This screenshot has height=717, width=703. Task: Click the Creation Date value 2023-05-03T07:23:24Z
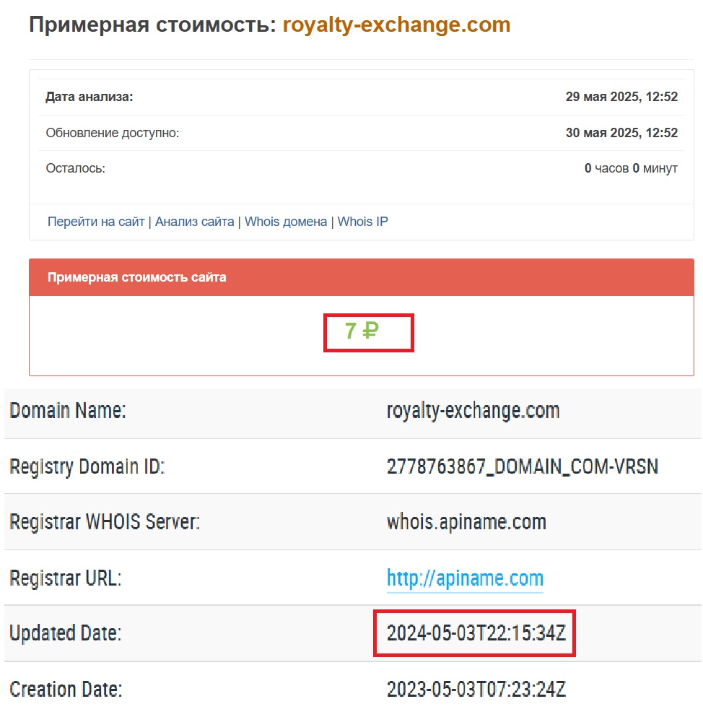476,690
